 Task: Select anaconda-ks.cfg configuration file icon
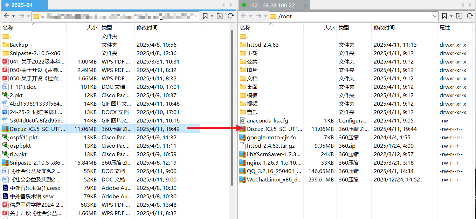[243, 120]
